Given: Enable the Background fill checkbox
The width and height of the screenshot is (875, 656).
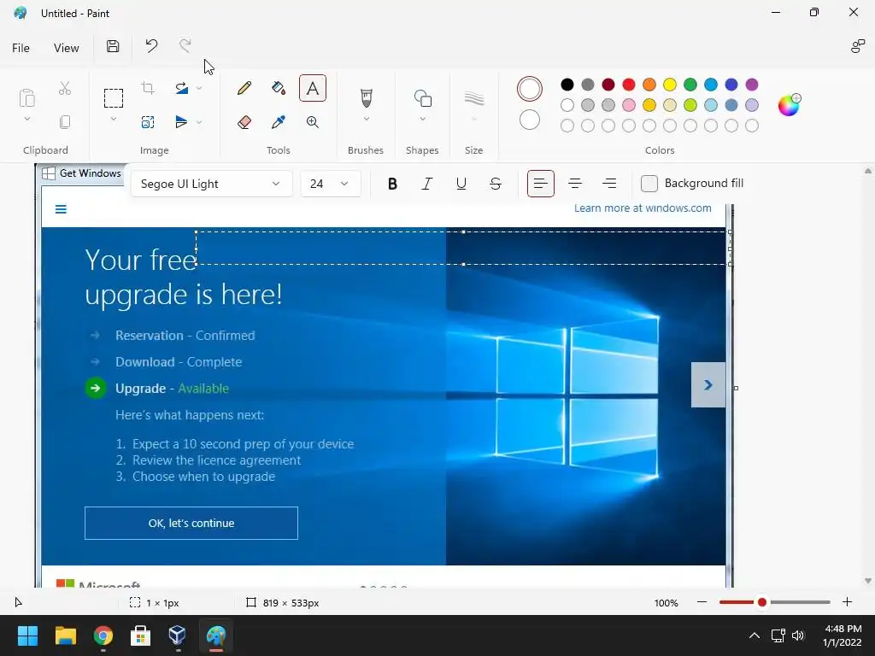Looking at the screenshot, I should [x=649, y=184].
